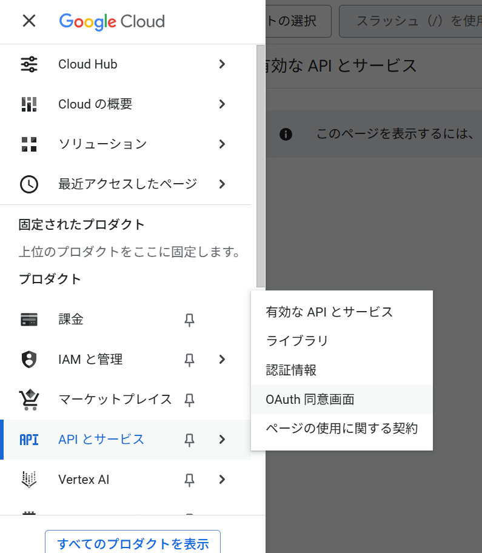The image size is (482, 553).
Task: Click the 固定されたプロダクト heading
Action: tap(81, 224)
